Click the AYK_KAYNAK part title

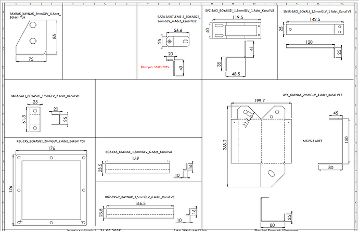tap(312, 96)
